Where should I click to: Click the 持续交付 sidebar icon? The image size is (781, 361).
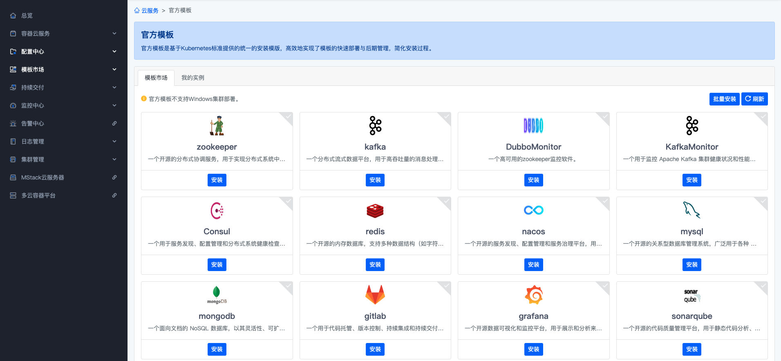pyautogui.click(x=13, y=87)
